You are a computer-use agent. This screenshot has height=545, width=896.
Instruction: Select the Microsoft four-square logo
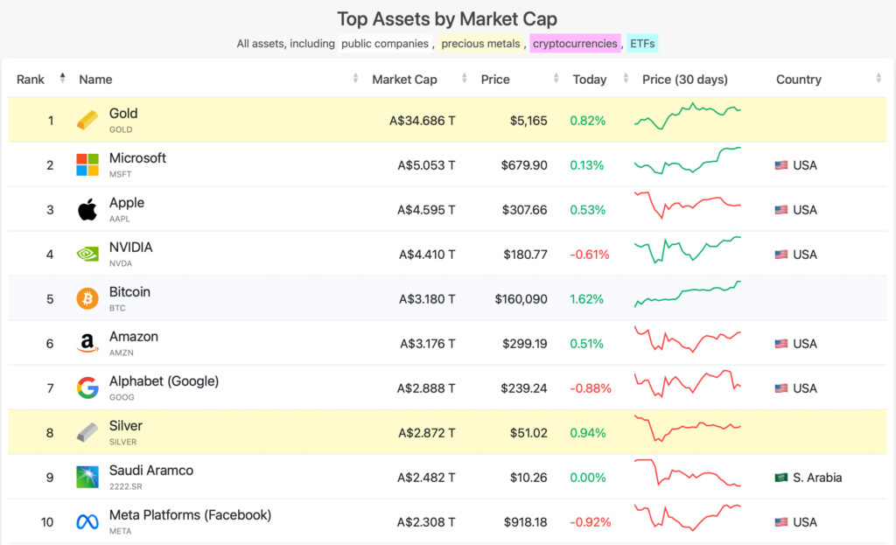pyautogui.click(x=86, y=164)
